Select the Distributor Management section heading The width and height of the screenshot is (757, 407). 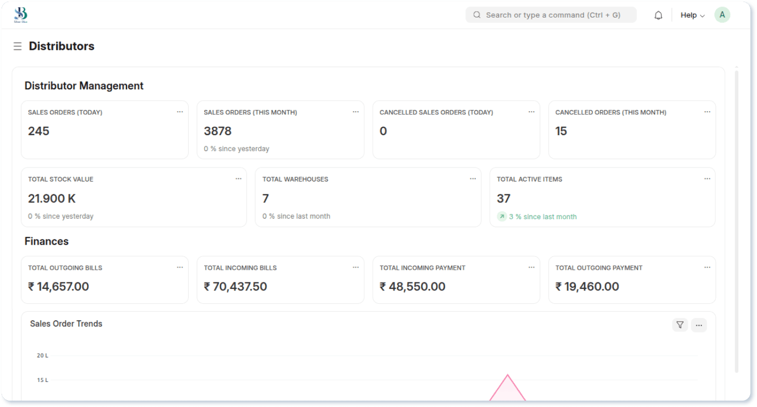(x=84, y=86)
